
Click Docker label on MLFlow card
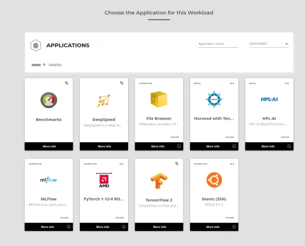click(64, 217)
